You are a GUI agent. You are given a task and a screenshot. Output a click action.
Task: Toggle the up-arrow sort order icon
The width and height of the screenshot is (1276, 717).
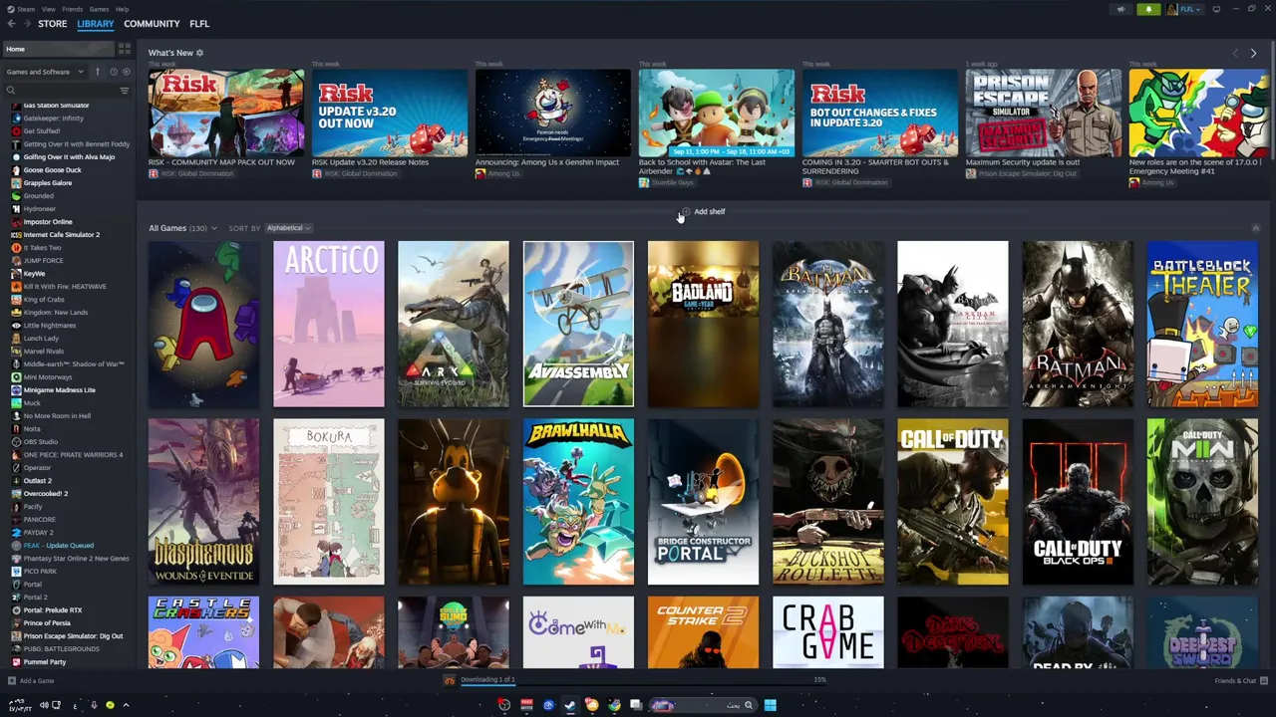coord(98,72)
